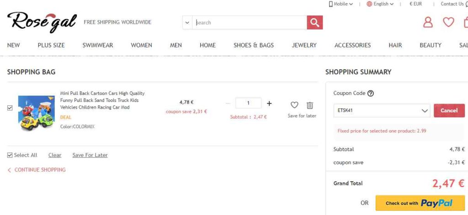Open the SWIMWEAR menu category
Image resolution: width=468 pixels, height=215 pixels.
97,45
